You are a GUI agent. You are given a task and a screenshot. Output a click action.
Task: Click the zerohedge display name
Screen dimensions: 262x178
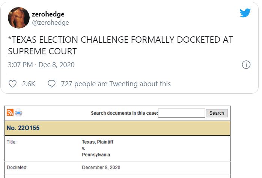(48, 14)
